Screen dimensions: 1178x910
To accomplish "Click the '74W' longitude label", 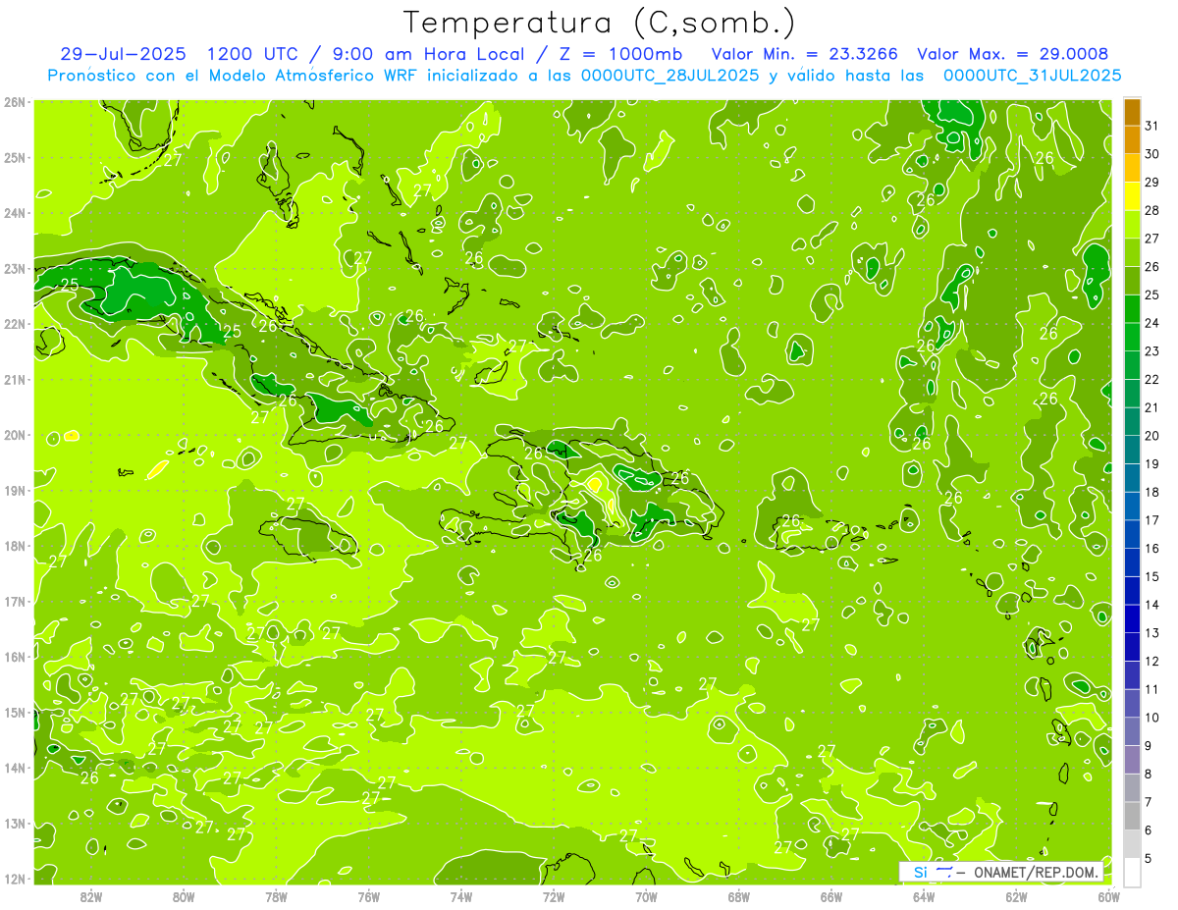I will pyautogui.click(x=461, y=896).
